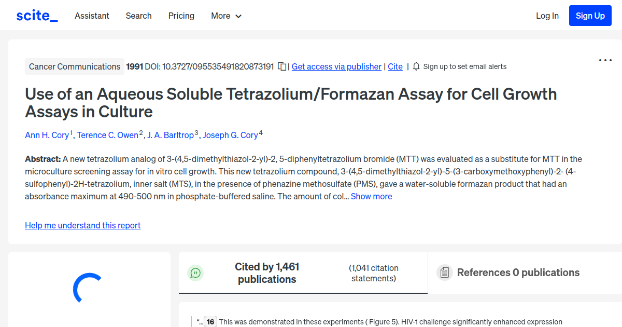This screenshot has width=622, height=327.
Task: Expand the More navigation dropdown
Action: pyautogui.click(x=226, y=16)
